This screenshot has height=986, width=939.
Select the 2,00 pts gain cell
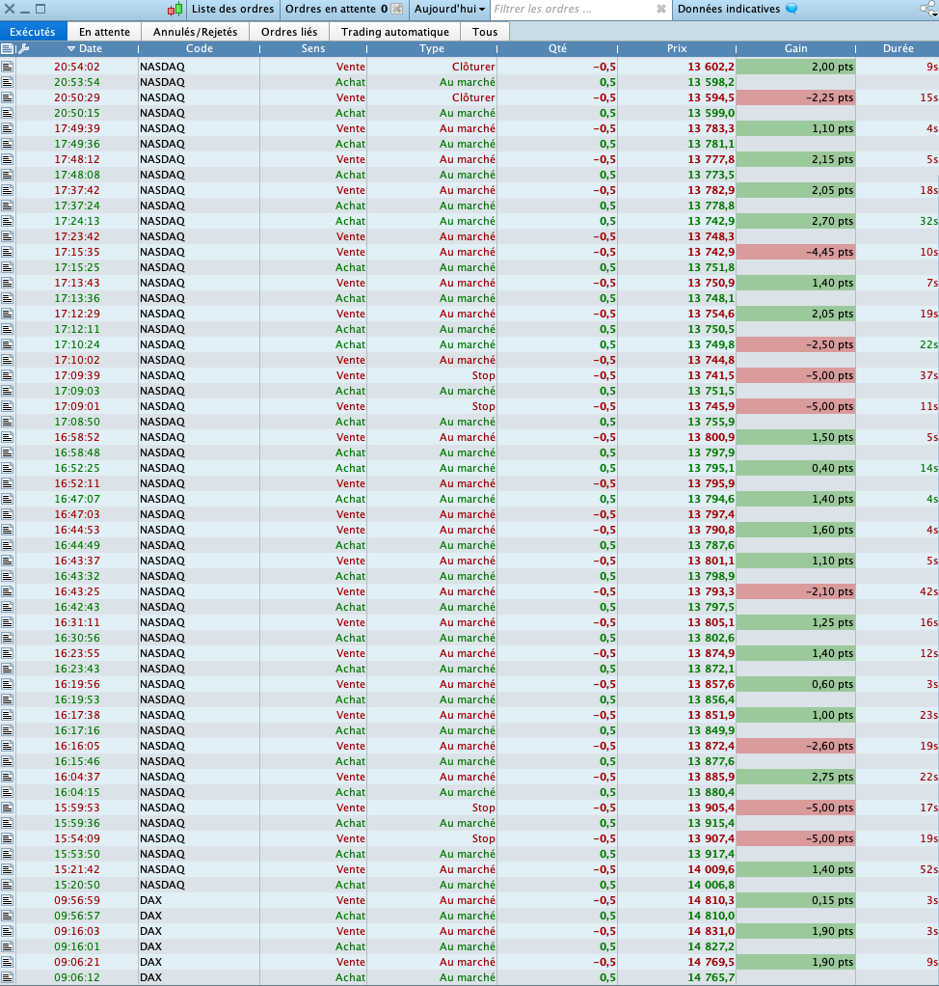[795, 67]
